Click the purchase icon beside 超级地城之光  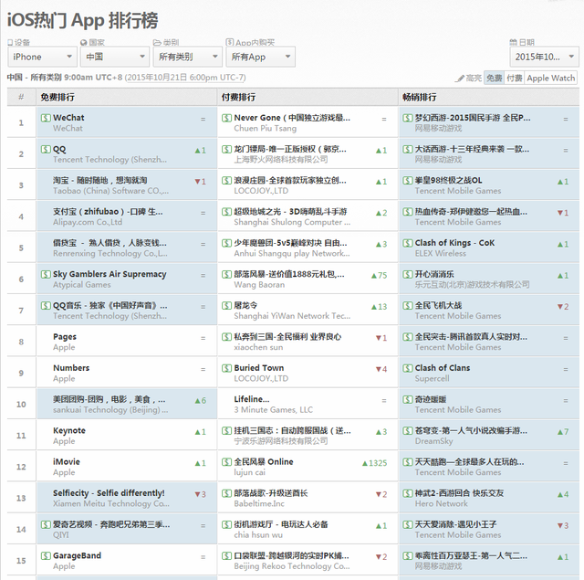(226, 212)
